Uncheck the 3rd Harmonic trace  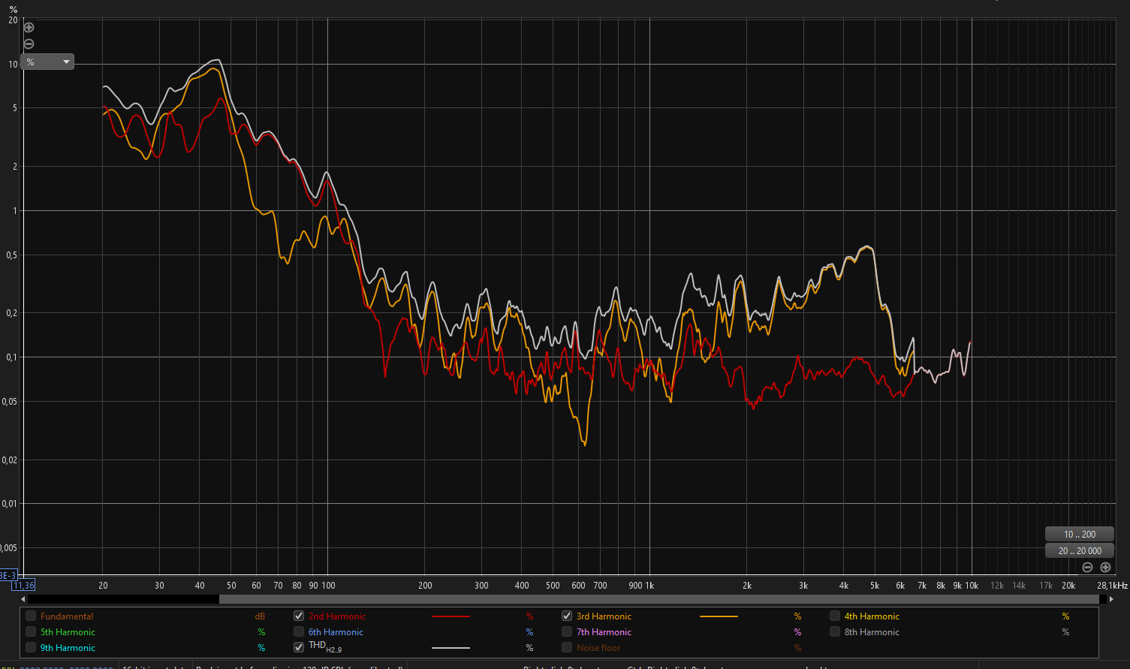(x=567, y=616)
